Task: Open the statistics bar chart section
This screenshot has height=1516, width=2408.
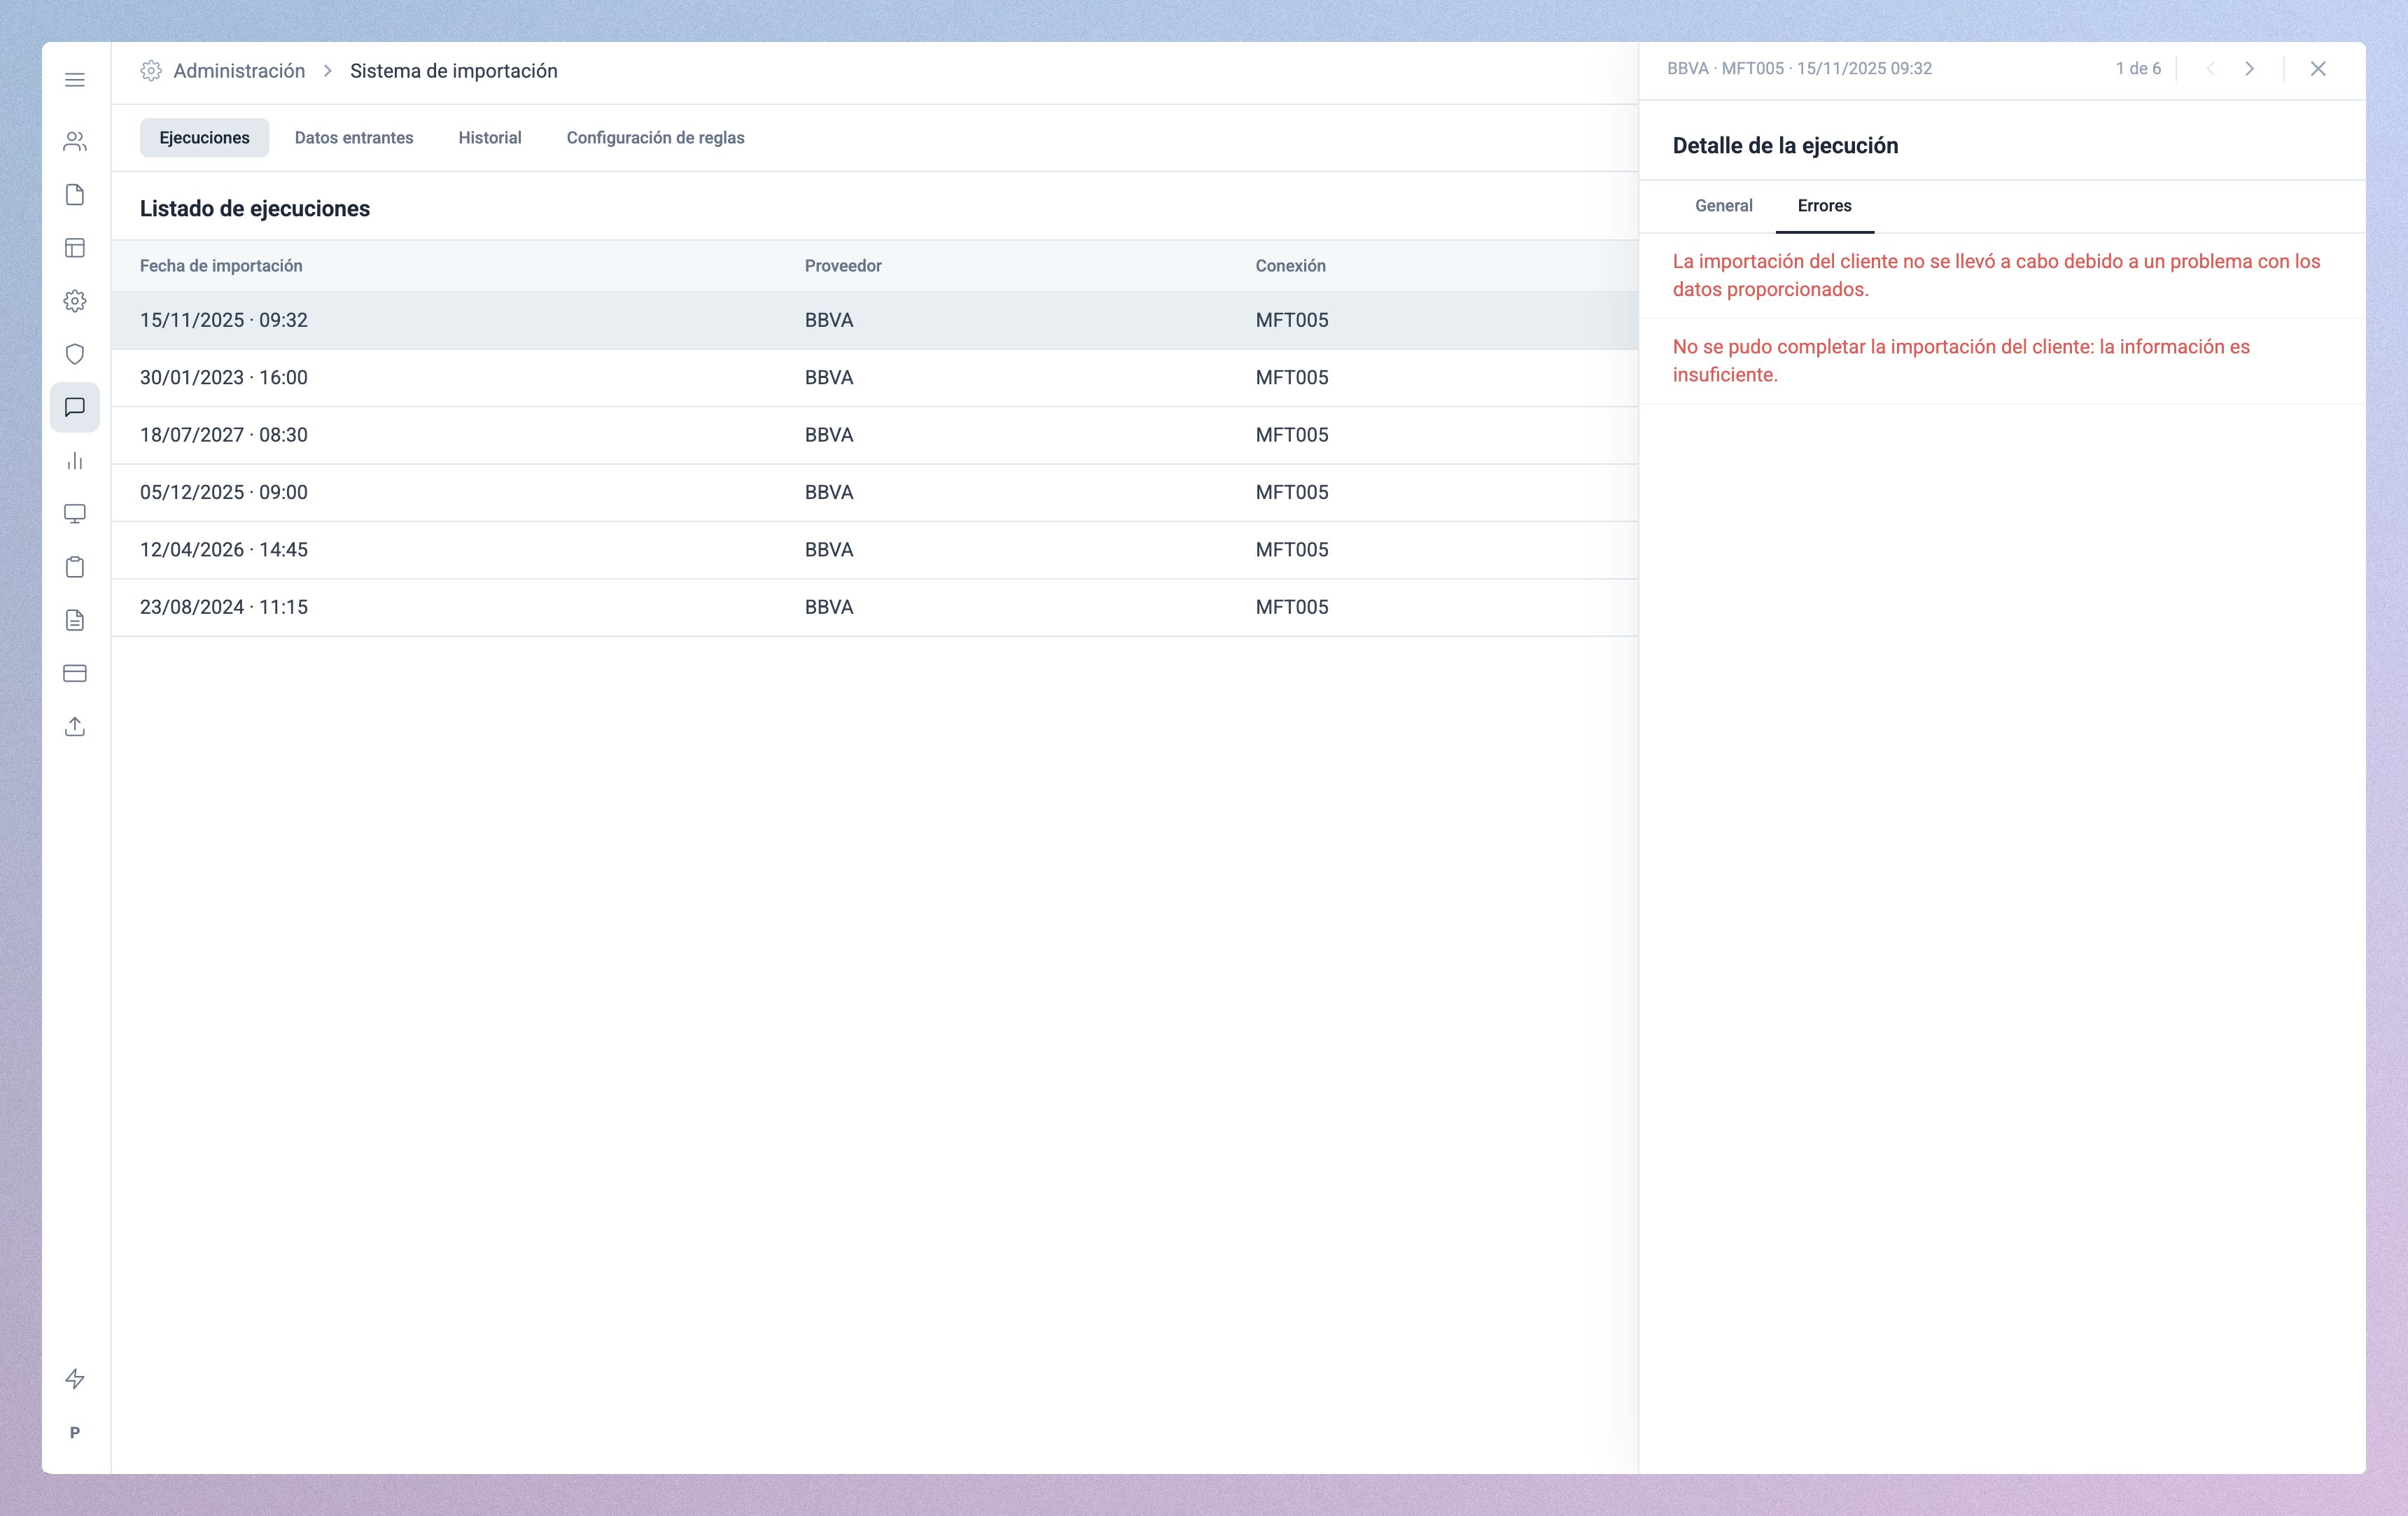Action: [75, 461]
